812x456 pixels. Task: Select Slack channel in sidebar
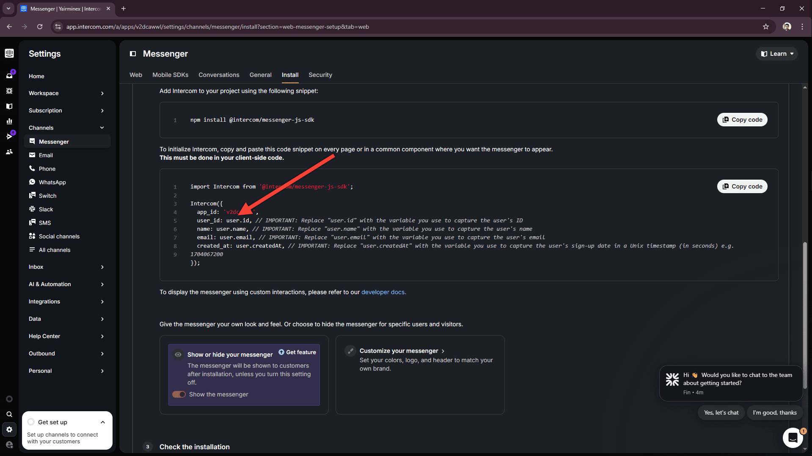pyautogui.click(x=67, y=209)
